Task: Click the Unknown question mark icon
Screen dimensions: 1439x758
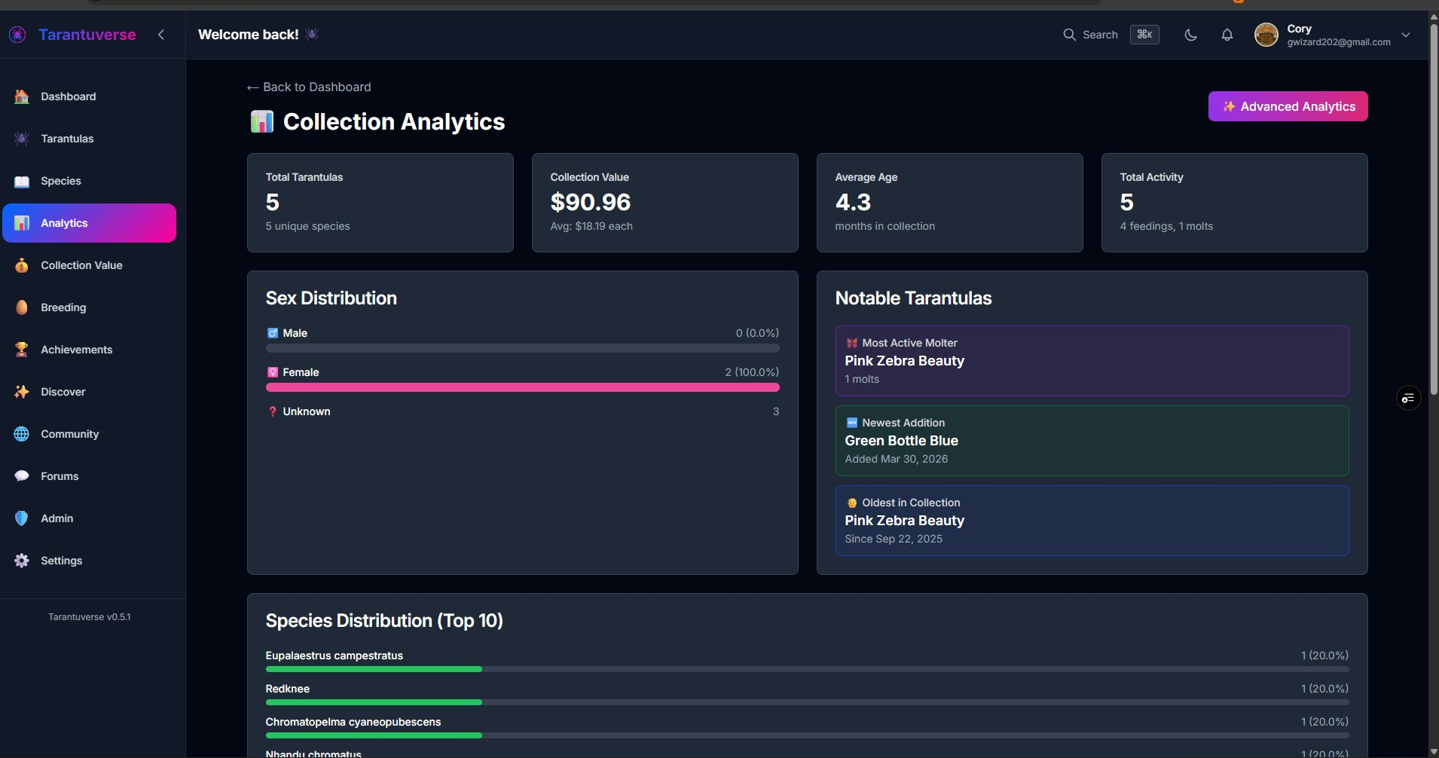Action: coord(273,411)
